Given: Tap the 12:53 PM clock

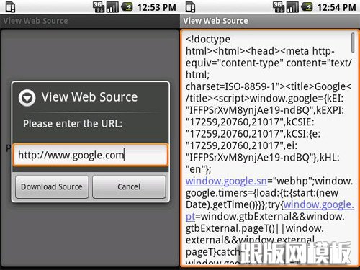Looking at the screenshot, I should (x=157, y=7).
